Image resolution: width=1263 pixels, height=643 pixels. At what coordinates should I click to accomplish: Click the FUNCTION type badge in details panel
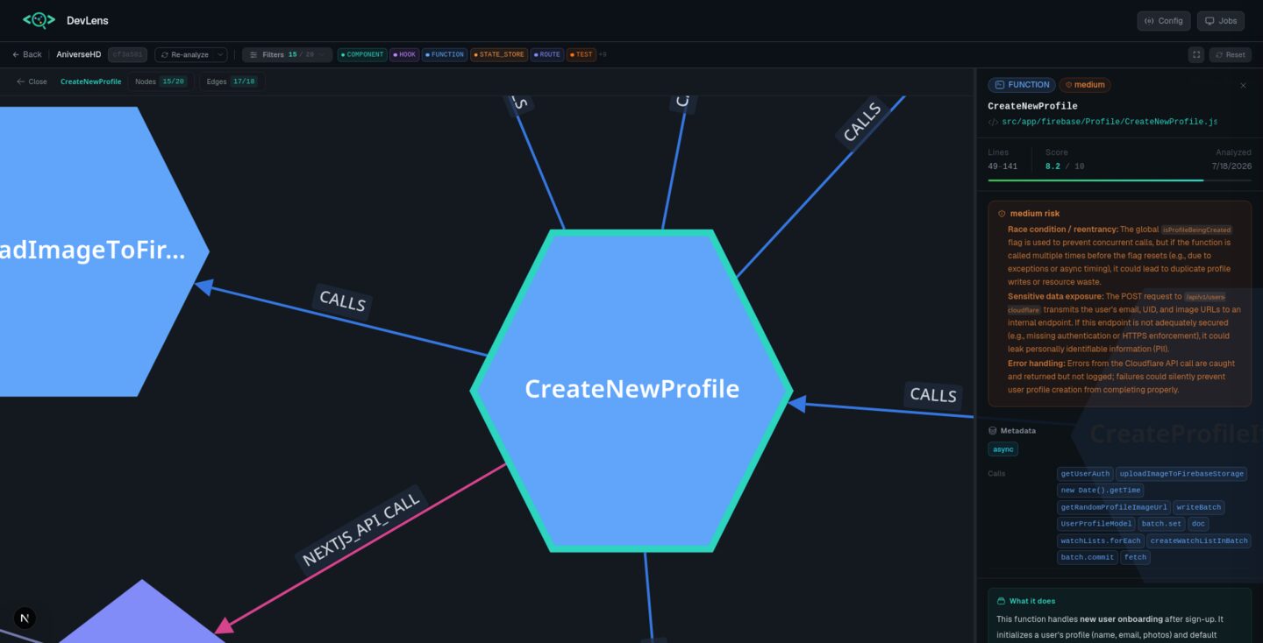pos(1021,85)
